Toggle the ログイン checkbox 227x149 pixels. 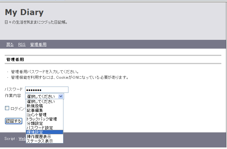[7, 108]
